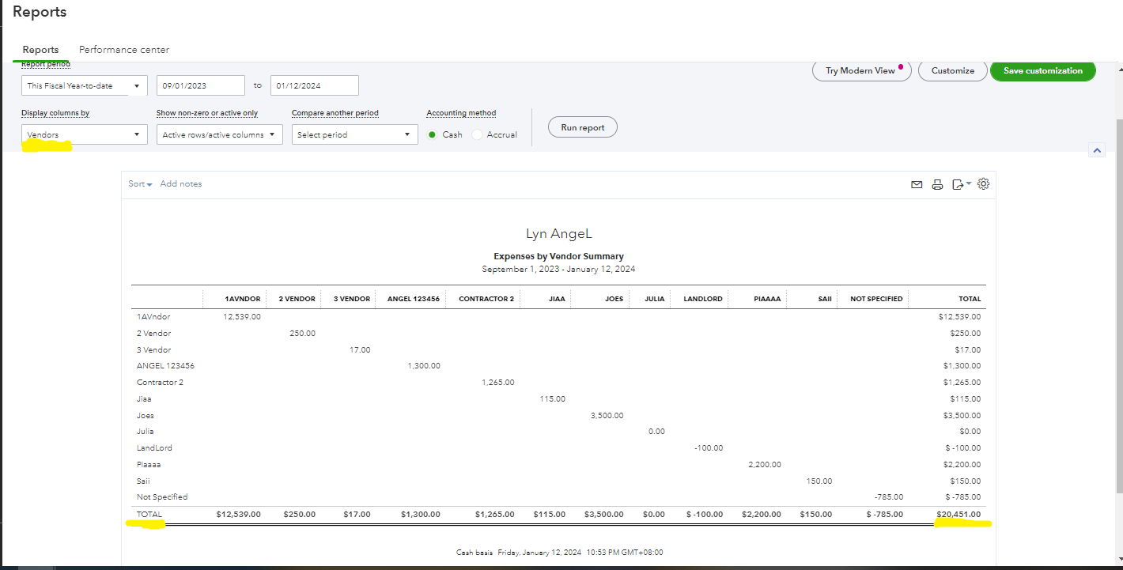Viewport: 1123px width, 570px height.
Task: Click the Save customization button
Action: pyautogui.click(x=1042, y=70)
